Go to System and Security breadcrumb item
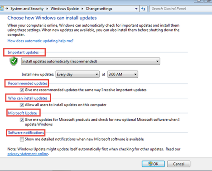This screenshot has height=171, width=212. (27, 9)
